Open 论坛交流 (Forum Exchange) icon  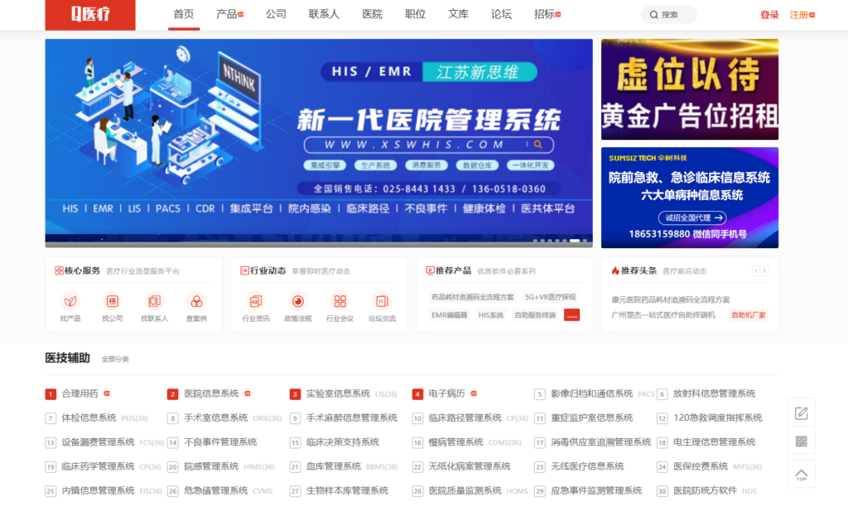click(380, 301)
